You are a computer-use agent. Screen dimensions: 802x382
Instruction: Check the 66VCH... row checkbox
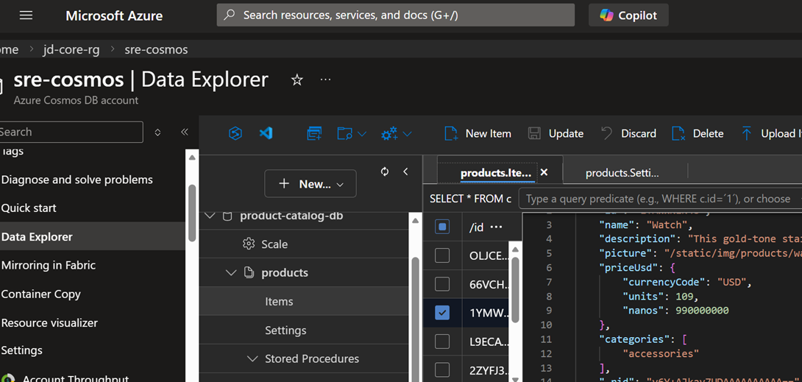click(442, 284)
